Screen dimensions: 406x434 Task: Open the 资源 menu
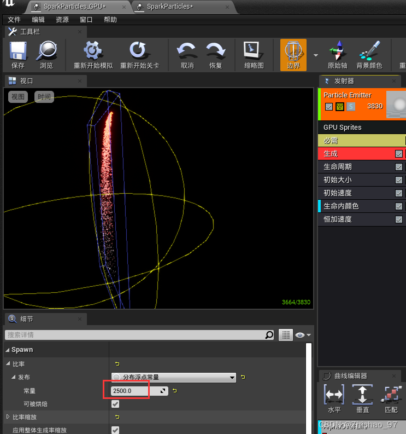(62, 20)
